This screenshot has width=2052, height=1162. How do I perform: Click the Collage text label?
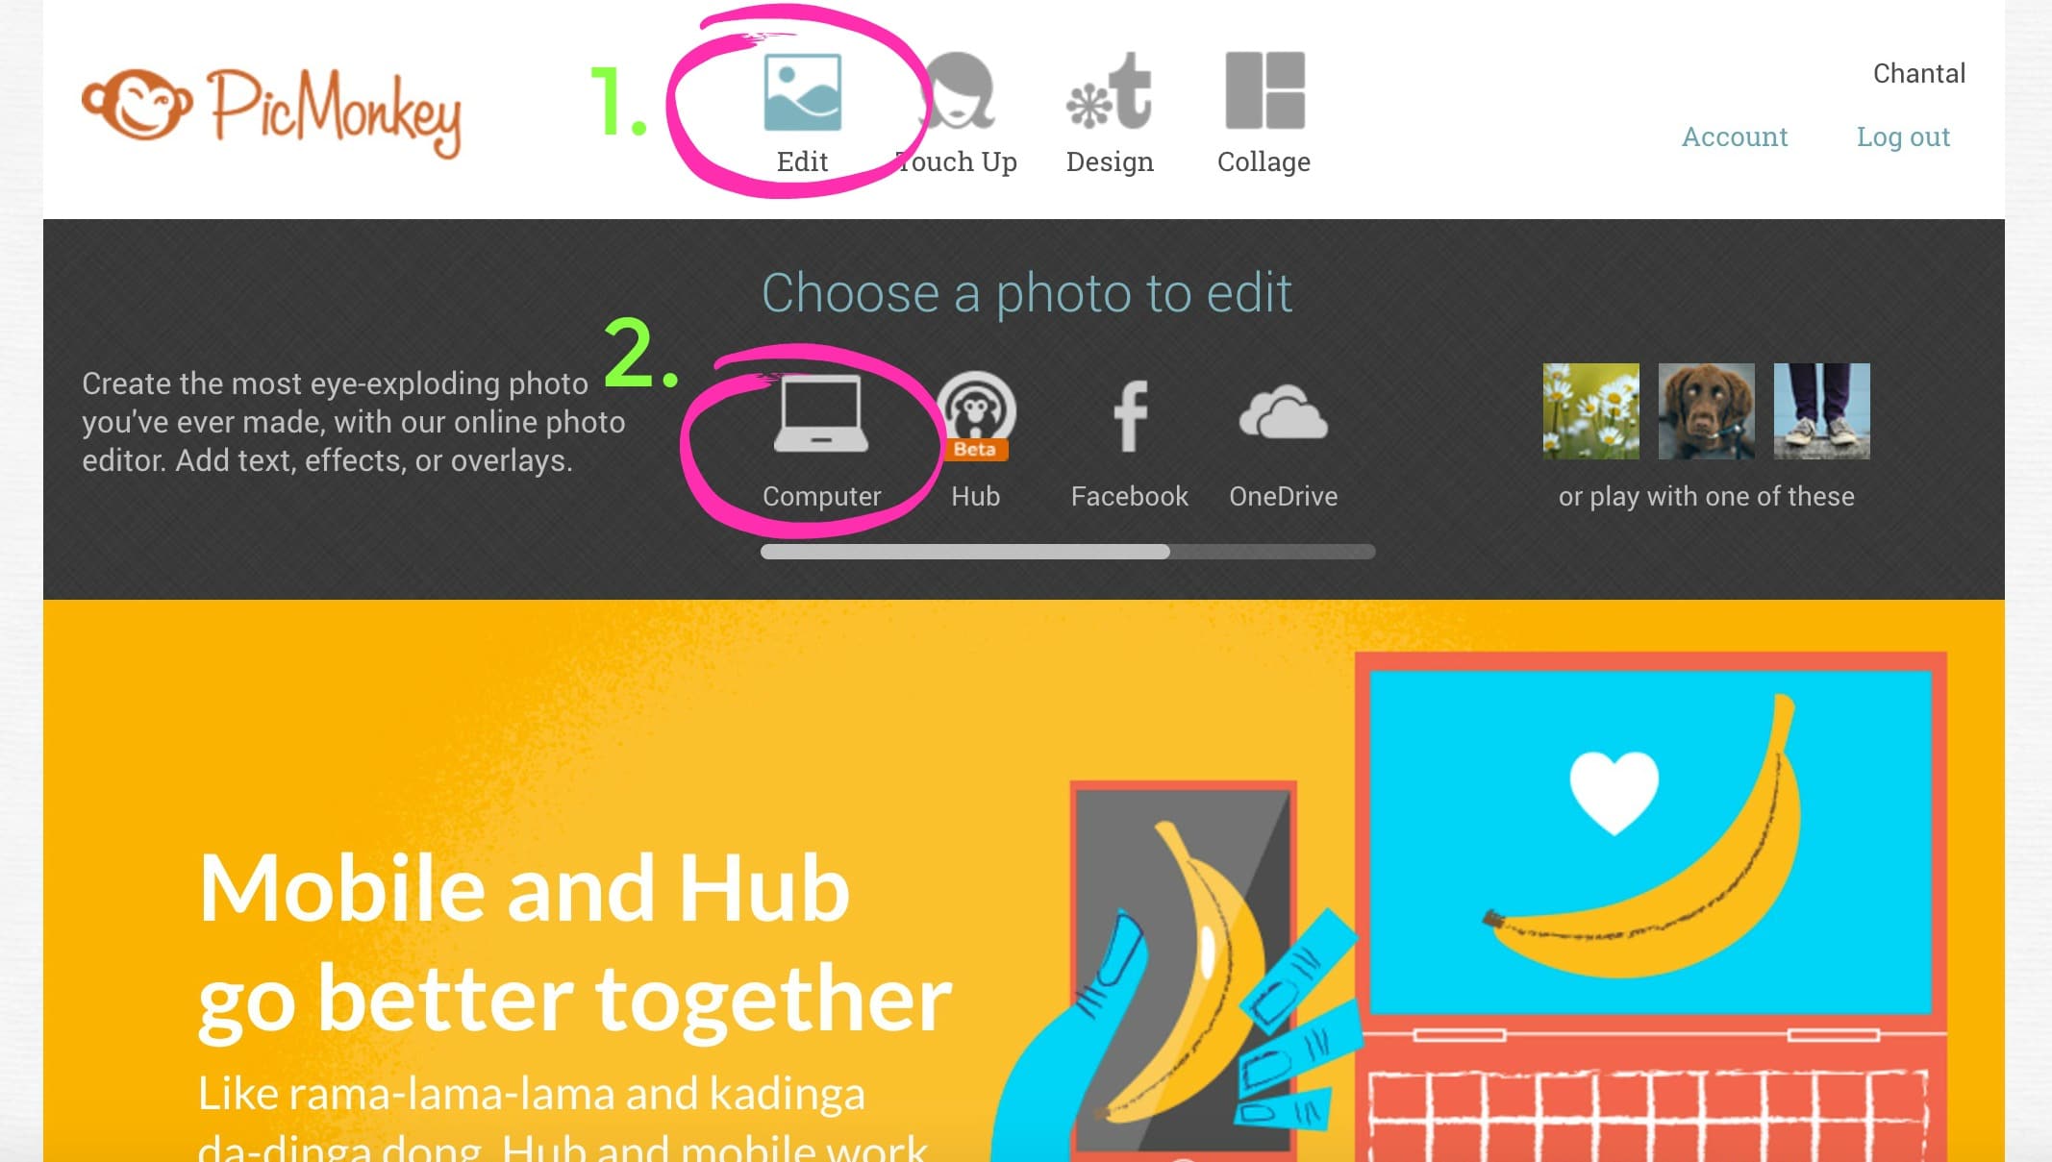point(1264,162)
